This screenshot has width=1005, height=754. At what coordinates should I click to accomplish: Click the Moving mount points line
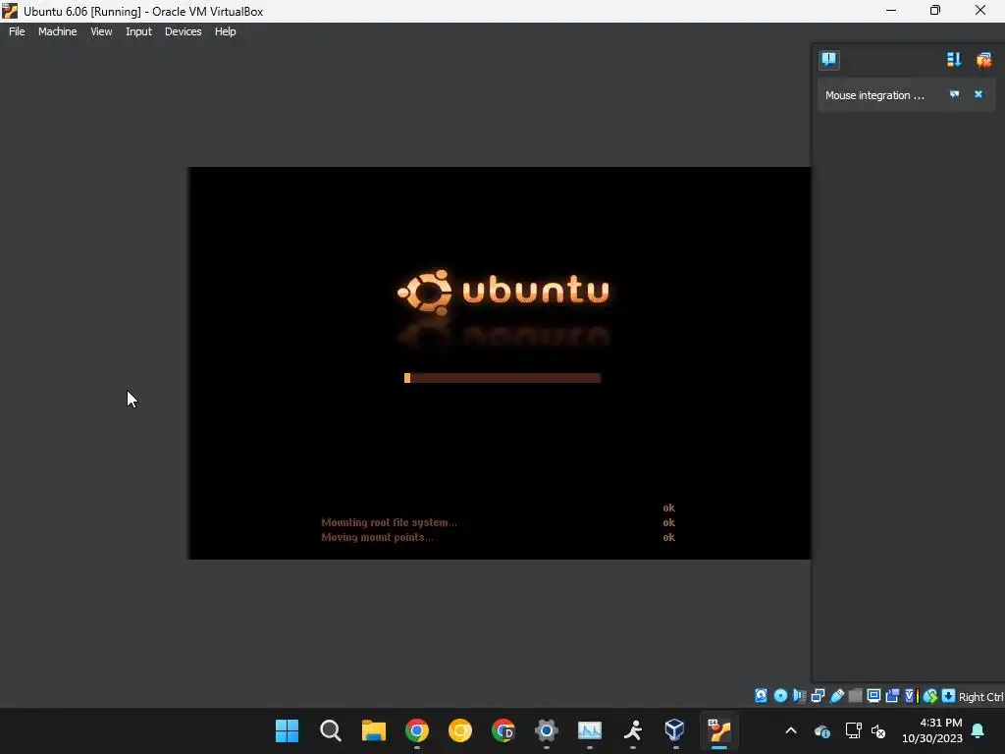tap(377, 537)
